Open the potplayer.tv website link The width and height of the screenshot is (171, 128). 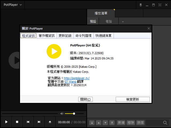pyautogui.click(x=76, y=78)
